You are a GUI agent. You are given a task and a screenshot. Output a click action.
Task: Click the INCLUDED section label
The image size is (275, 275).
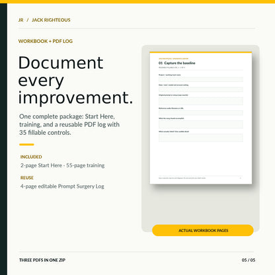pyautogui.click(x=31, y=157)
